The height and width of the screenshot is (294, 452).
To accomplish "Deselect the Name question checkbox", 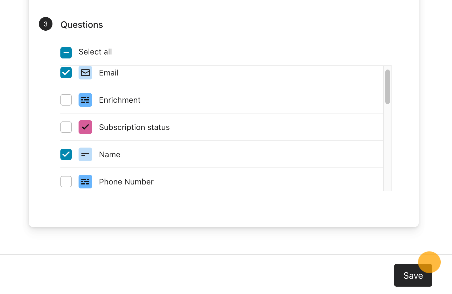I will point(66,154).
